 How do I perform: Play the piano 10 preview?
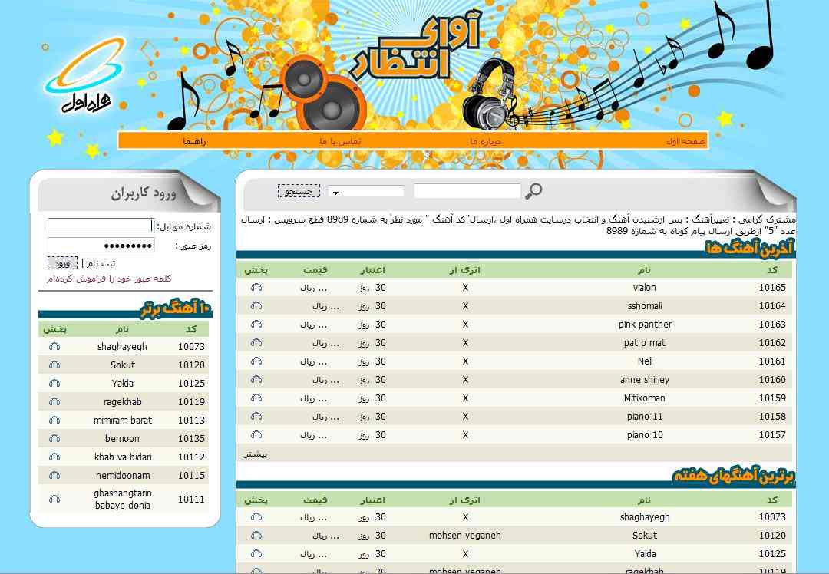[256, 435]
